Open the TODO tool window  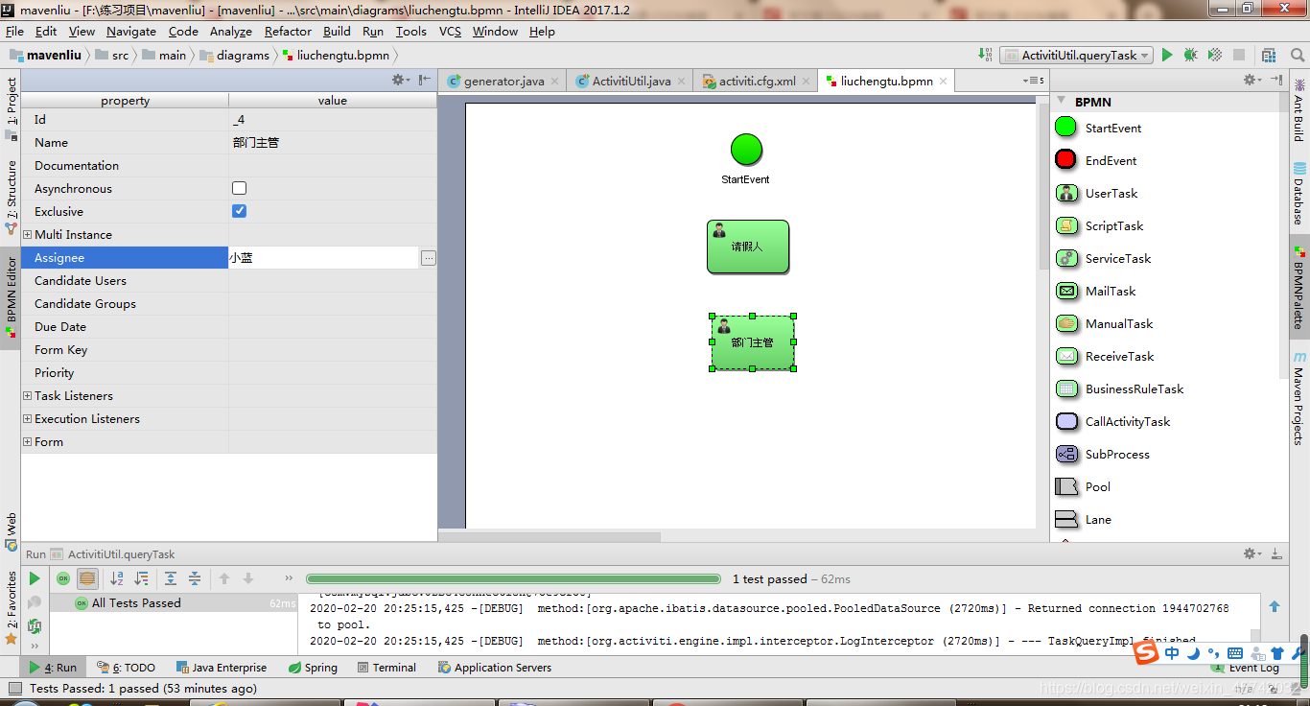[x=126, y=668]
